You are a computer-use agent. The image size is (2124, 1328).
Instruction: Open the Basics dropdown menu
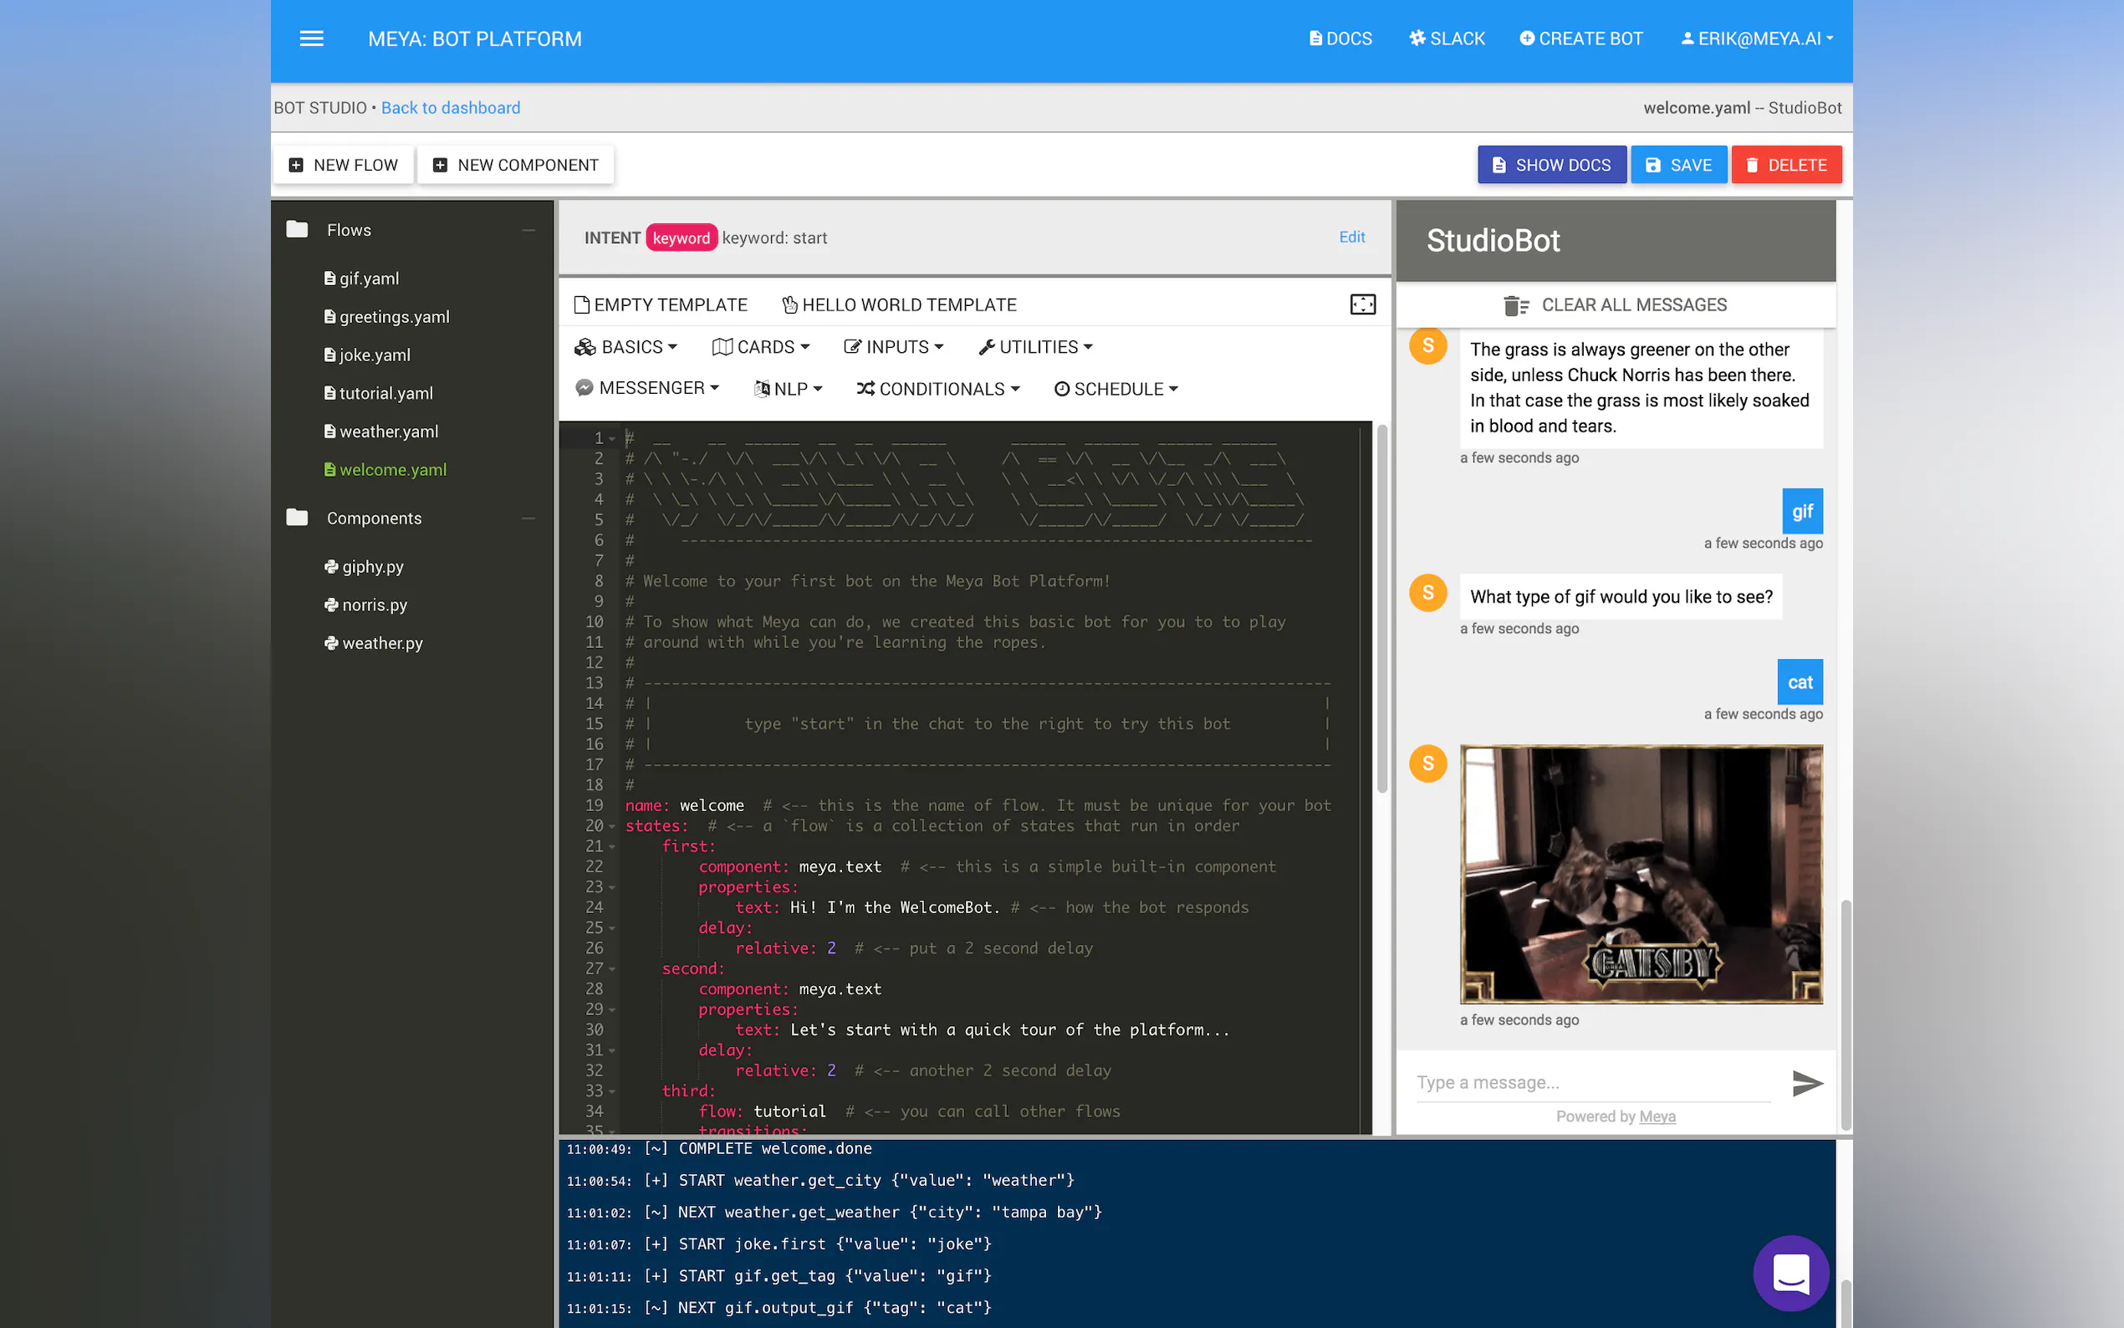click(x=626, y=347)
